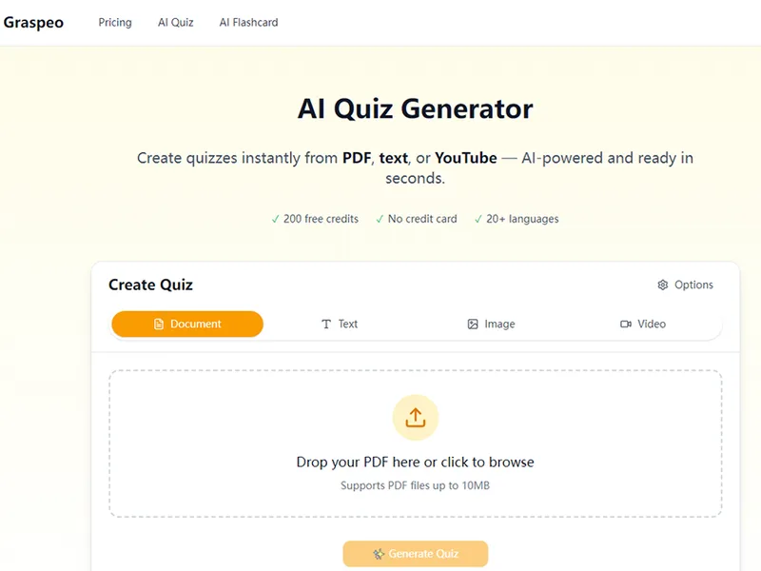The width and height of the screenshot is (761, 571).
Task: Click the sparkle icon on Generate Quiz
Action: [x=379, y=554]
